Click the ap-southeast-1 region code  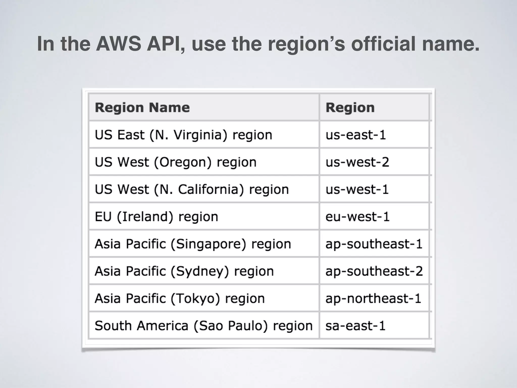(374, 244)
